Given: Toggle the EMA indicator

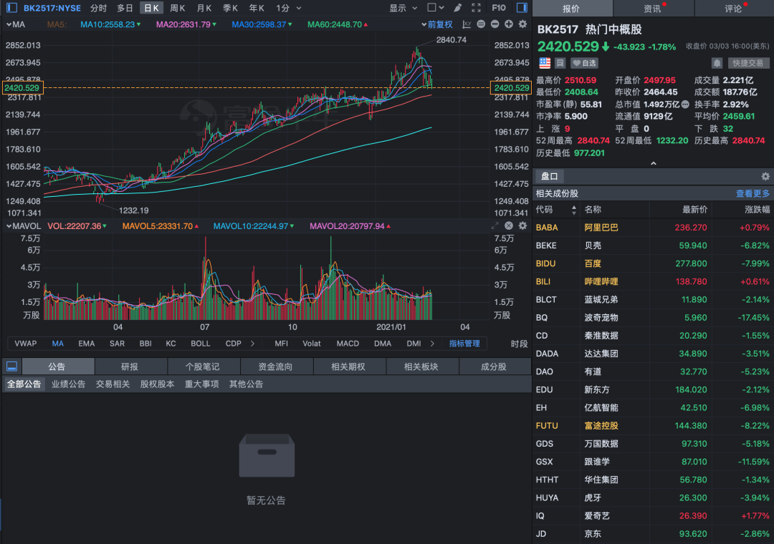Looking at the screenshot, I should (x=87, y=344).
